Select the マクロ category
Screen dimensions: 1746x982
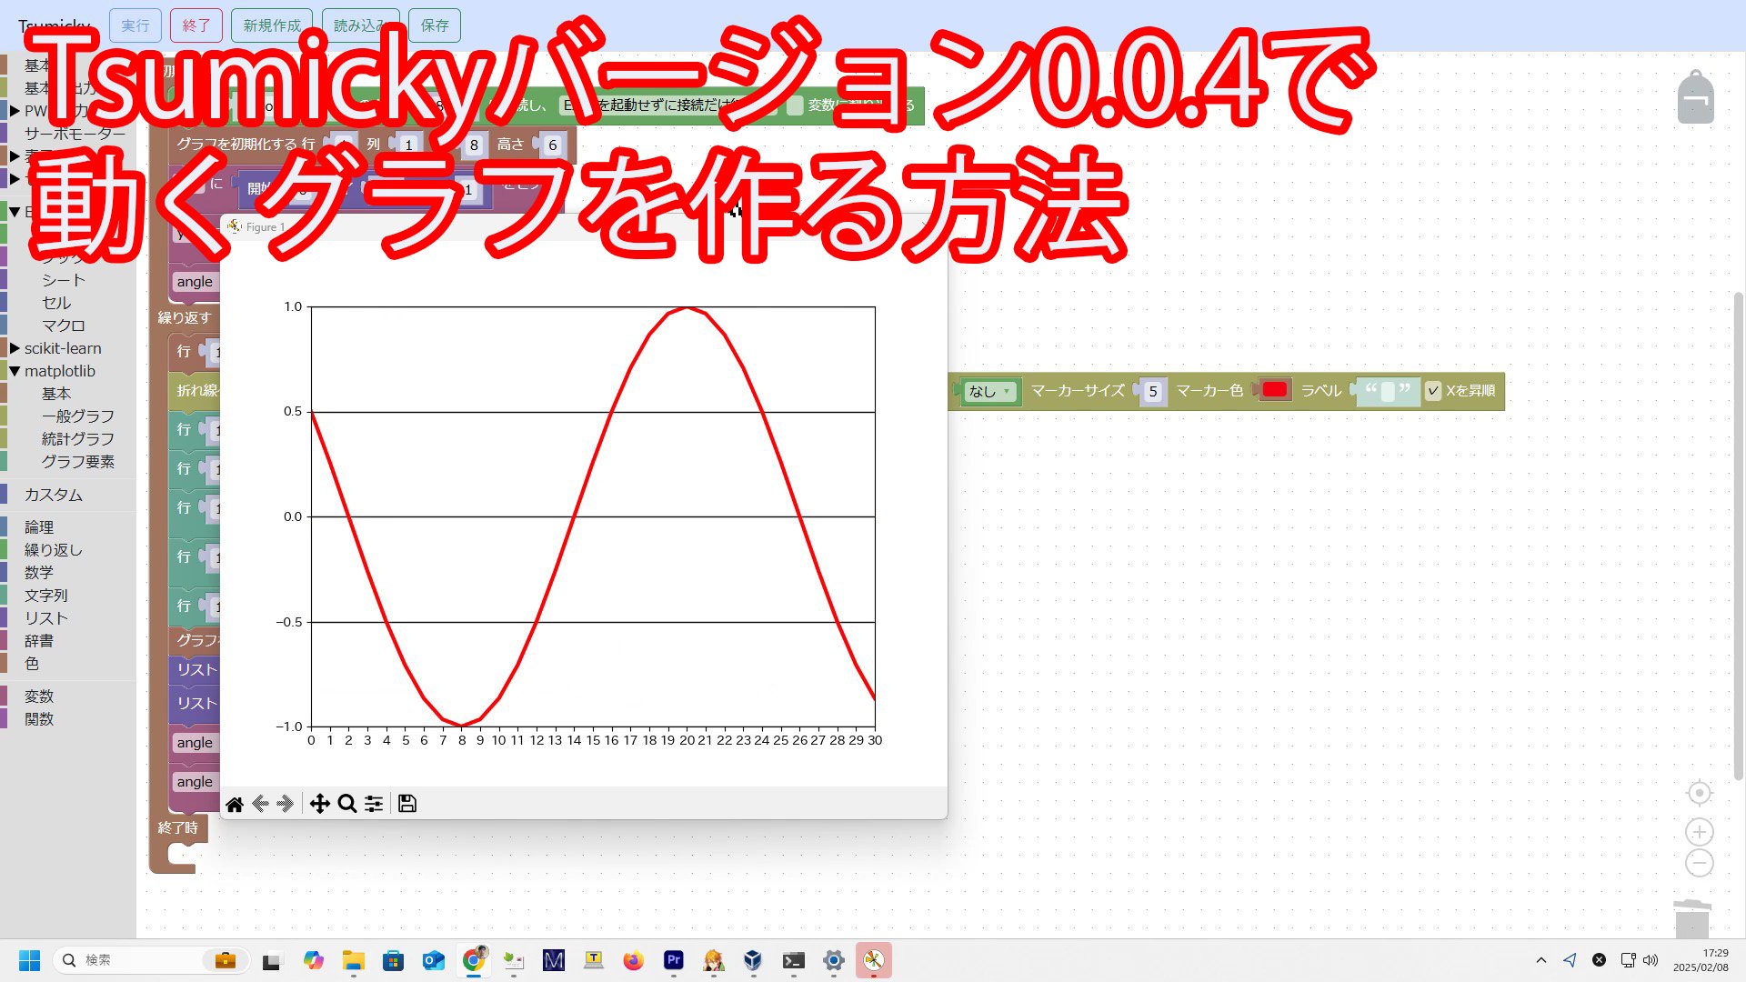pyautogui.click(x=64, y=326)
